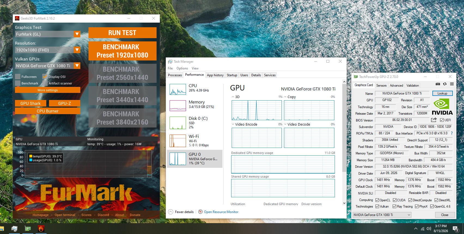Click the BIOS export share icon
464x234 pixels.
[434, 120]
